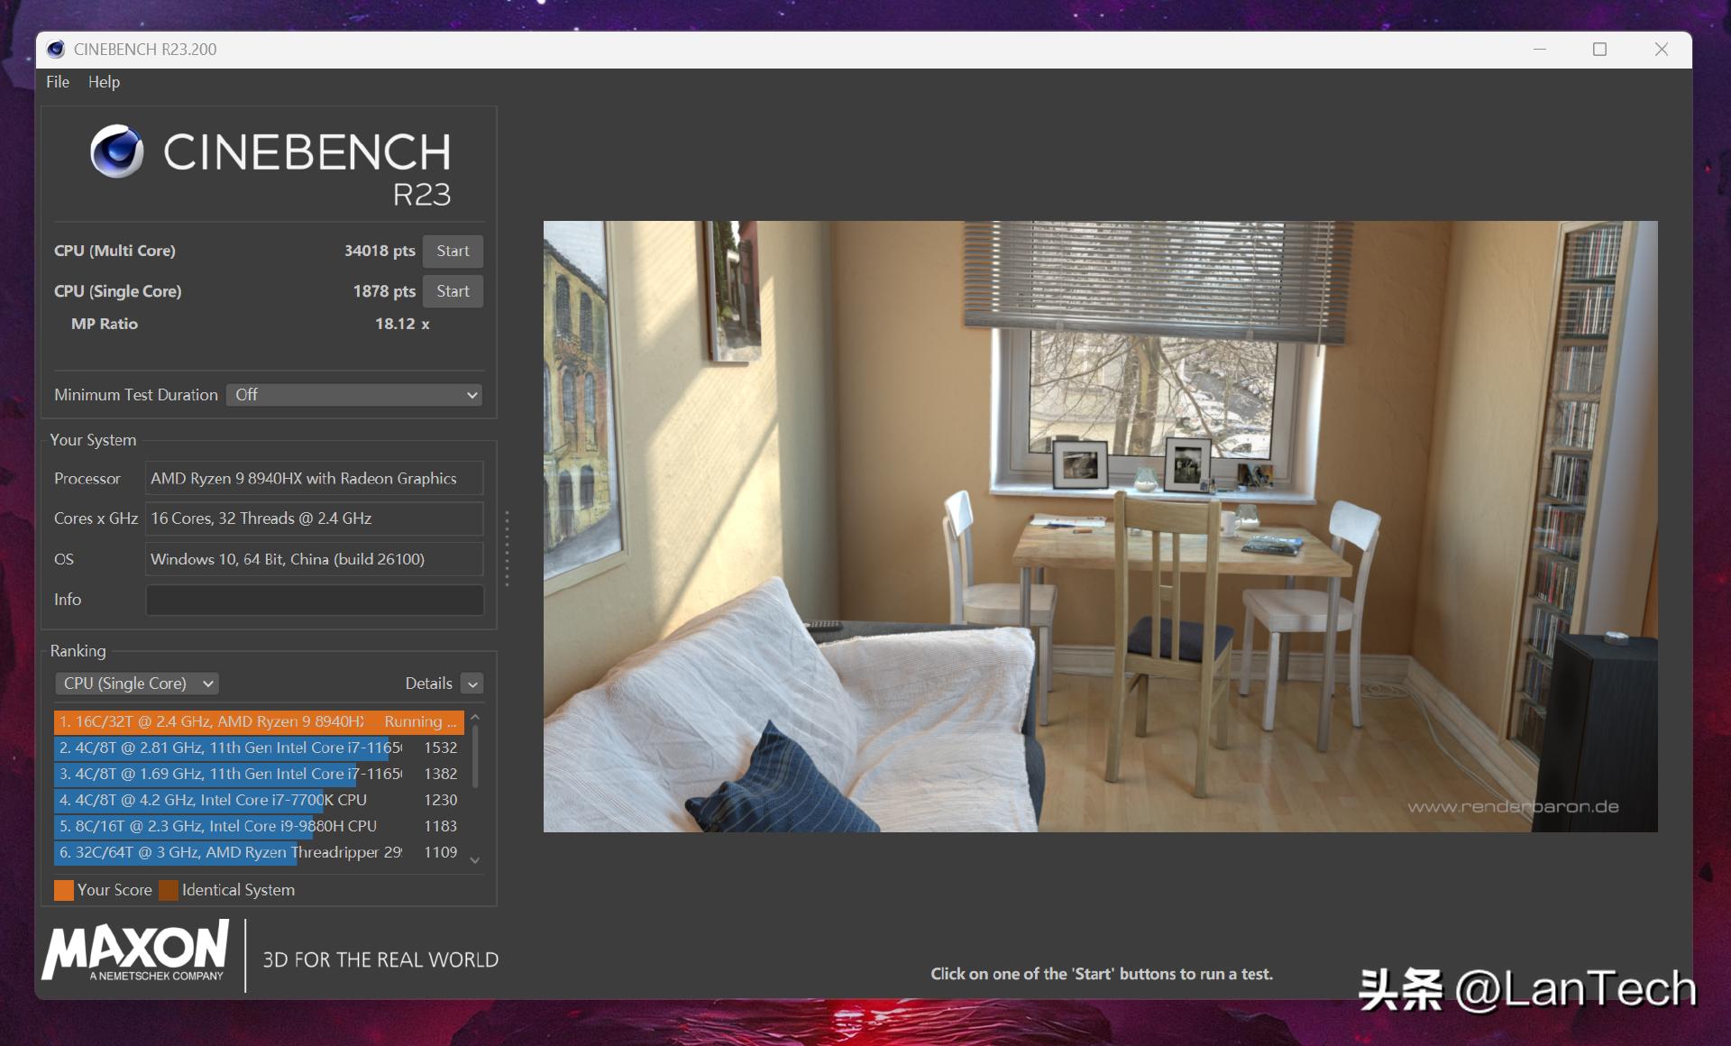The image size is (1731, 1046).
Task: Click the Processor field
Action: click(315, 479)
